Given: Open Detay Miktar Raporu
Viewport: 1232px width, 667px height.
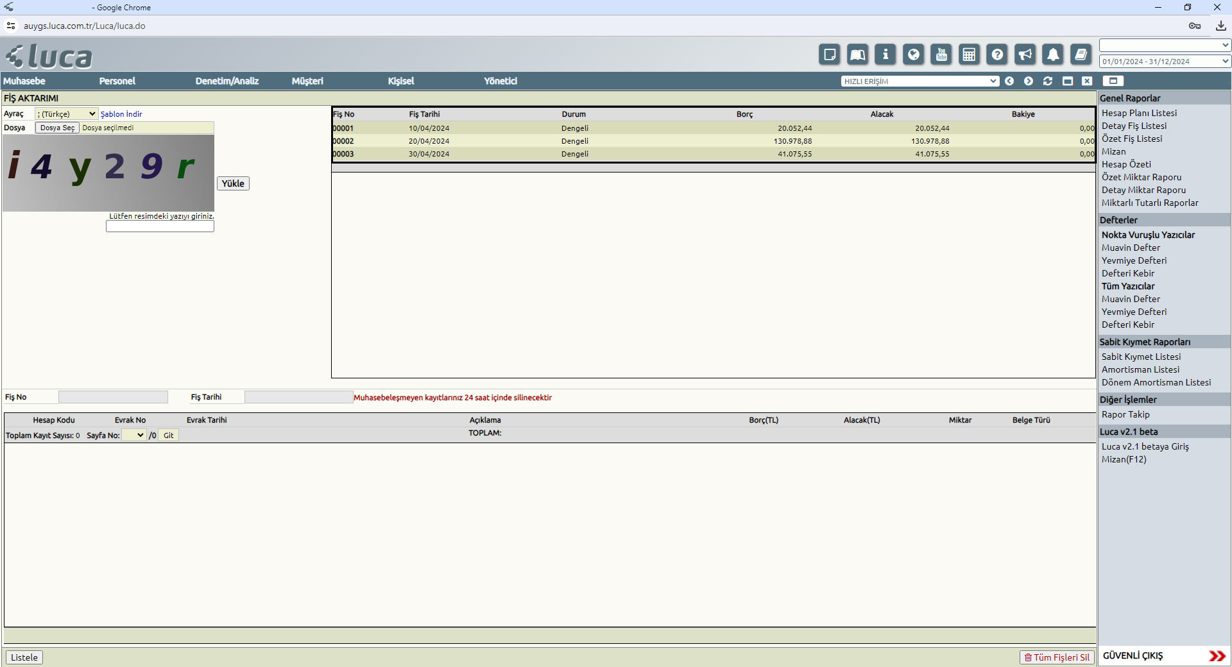Looking at the screenshot, I should (1143, 190).
